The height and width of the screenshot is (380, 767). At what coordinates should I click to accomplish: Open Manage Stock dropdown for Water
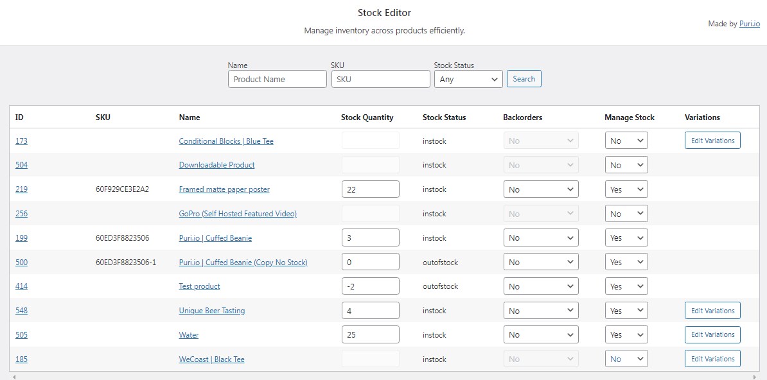(x=626, y=334)
